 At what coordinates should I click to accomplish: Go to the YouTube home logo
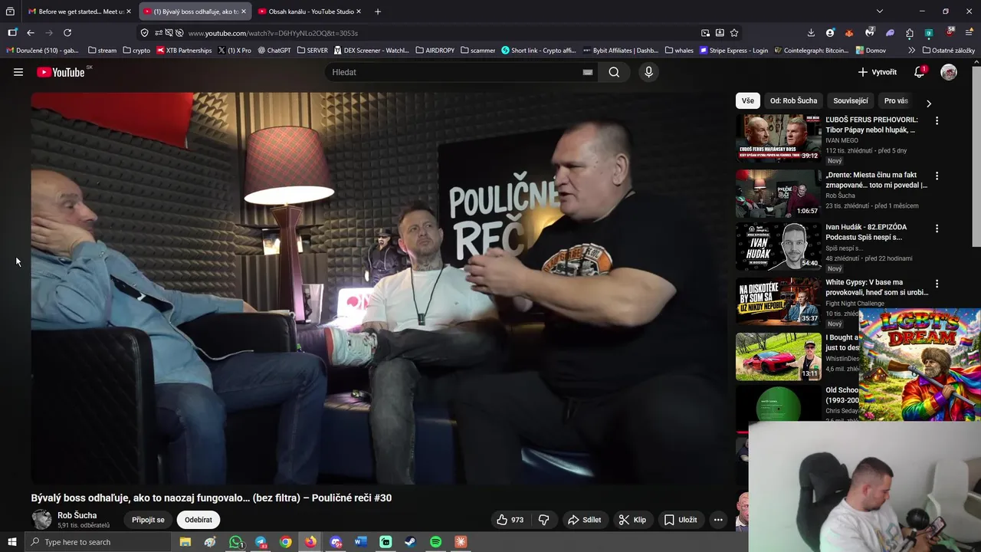pos(61,72)
